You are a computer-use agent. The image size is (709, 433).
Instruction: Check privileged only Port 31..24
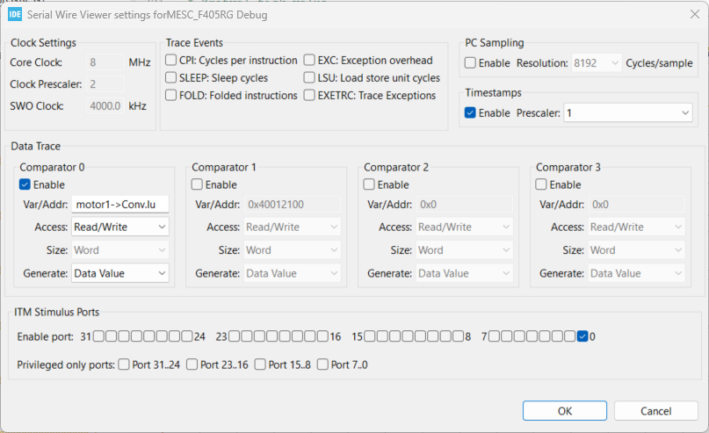click(124, 364)
